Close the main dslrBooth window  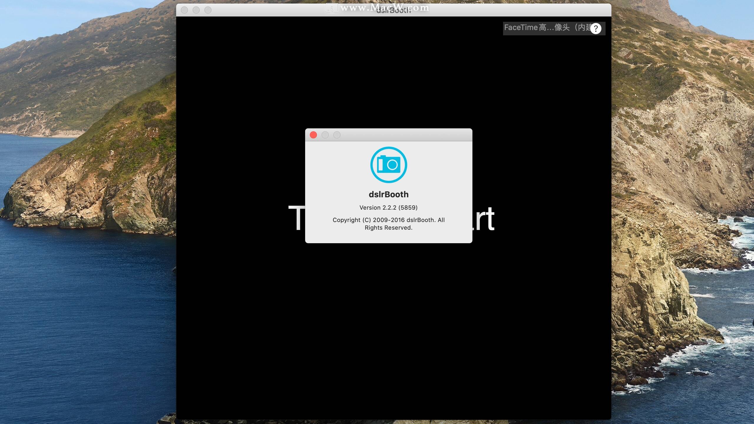click(184, 10)
